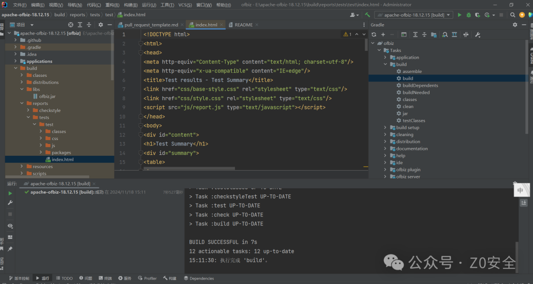Collapse all nodes in Gradle panel
Screen dimensions: 533x284
(x=424, y=35)
